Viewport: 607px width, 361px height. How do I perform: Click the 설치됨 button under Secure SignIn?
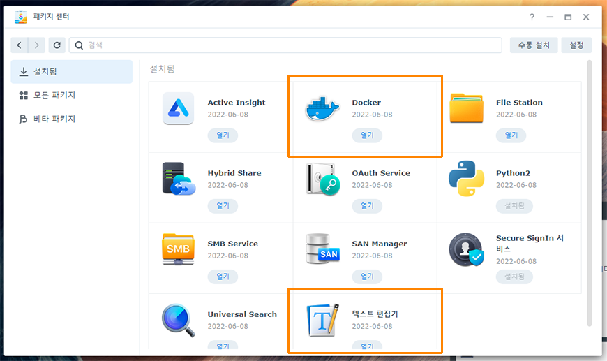click(514, 277)
